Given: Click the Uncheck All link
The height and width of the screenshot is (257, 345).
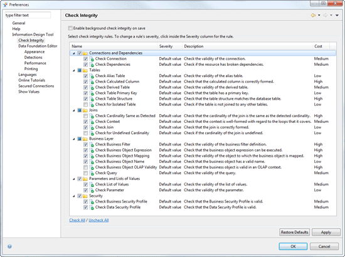Looking at the screenshot, I should pyautogui.click(x=98, y=220).
